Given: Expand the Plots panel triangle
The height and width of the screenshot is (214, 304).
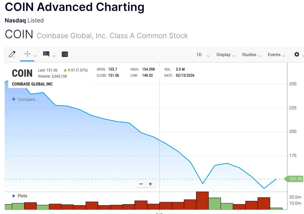Looking at the screenshot, I should point(14,196).
